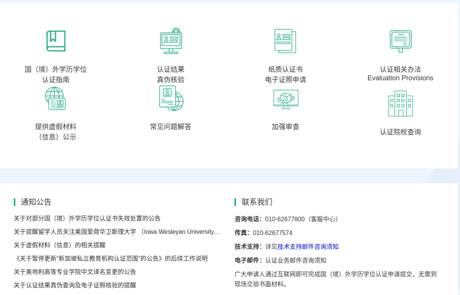460x295 pixels.
Task: Click the 常见问题解答 FAQ icon
Action: pyautogui.click(x=171, y=99)
